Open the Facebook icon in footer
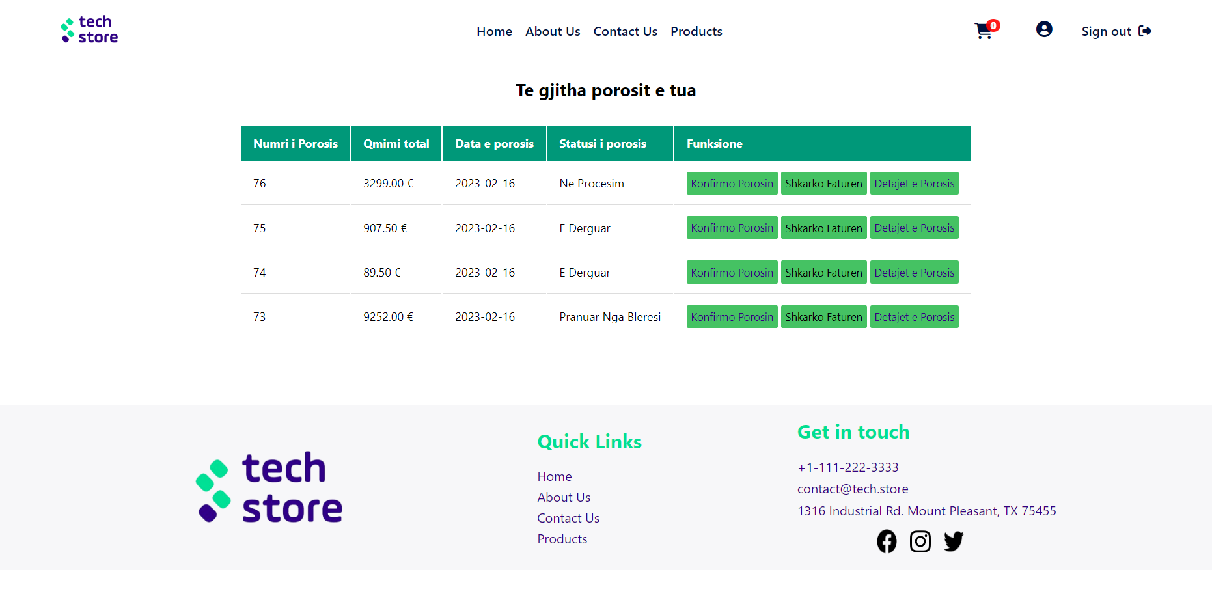This screenshot has width=1212, height=613. point(887,541)
